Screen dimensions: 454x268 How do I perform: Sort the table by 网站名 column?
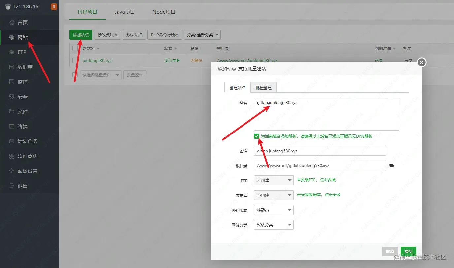click(x=91, y=49)
